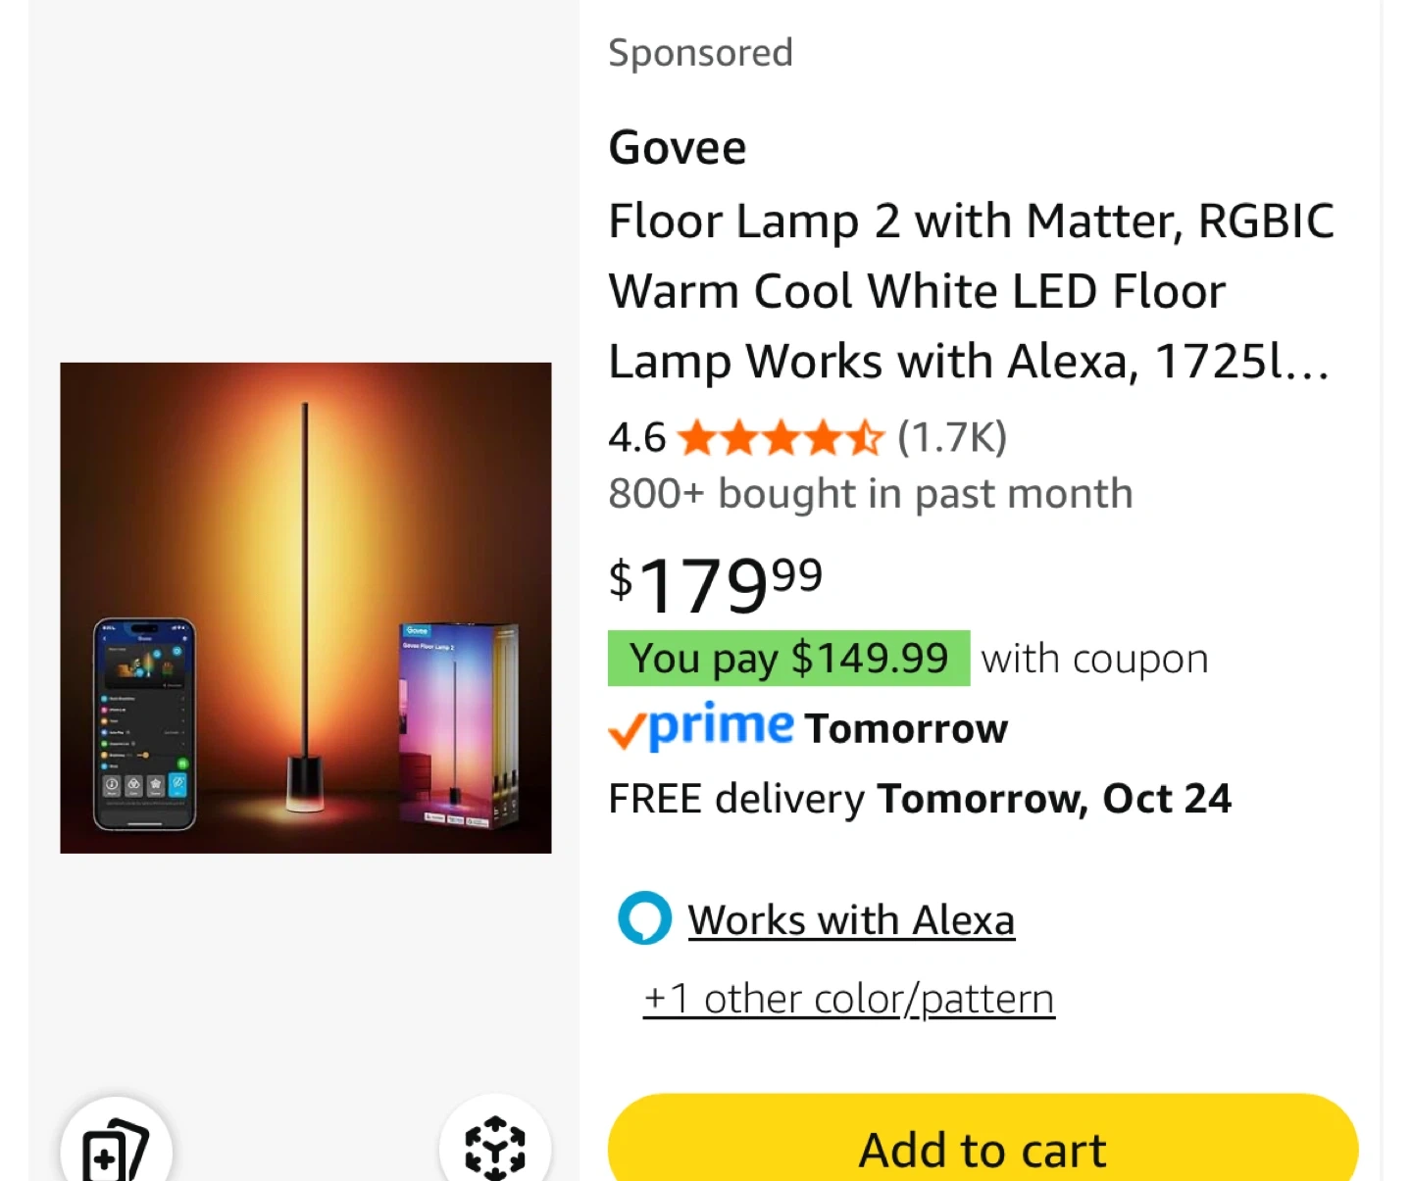Image resolution: width=1412 pixels, height=1181 pixels.
Task: Click the Sponsored label
Action: coord(700,53)
